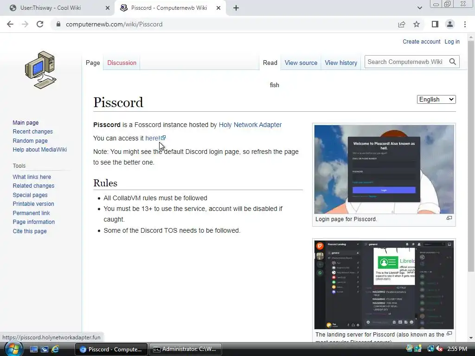This screenshot has height=356, width=475.
Task: Bookmark this page with the star icon
Action: 417,24
